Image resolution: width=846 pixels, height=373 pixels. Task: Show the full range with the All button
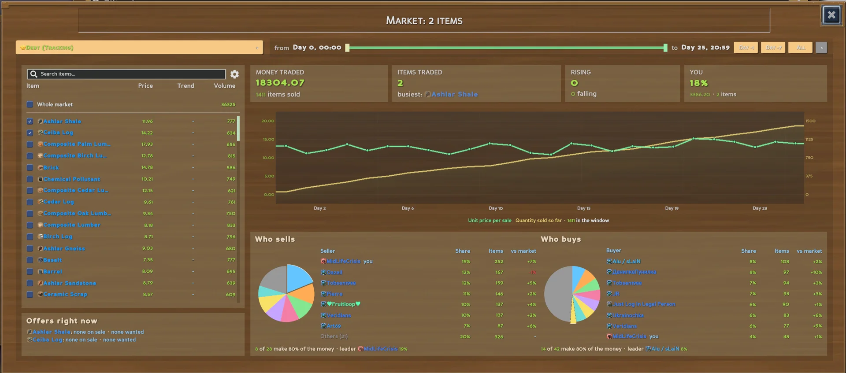tap(801, 48)
